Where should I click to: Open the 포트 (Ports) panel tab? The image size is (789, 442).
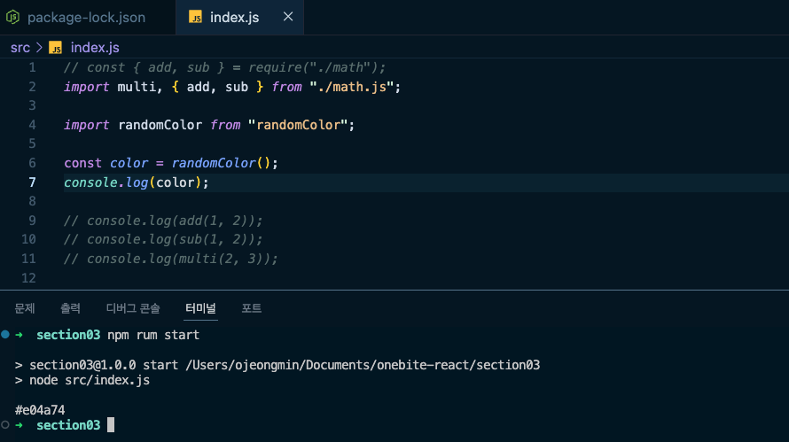point(251,308)
